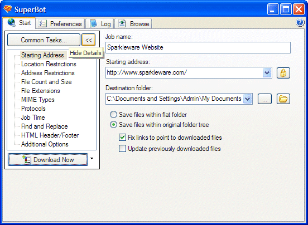Hide details with the << button

(89, 40)
